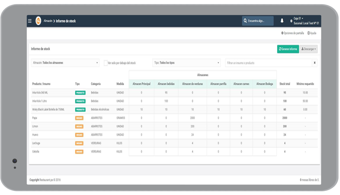Select Informe de stock breadcrumb
Image resolution: width=340 pixels, height=195 pixels.
pos(66,21)
